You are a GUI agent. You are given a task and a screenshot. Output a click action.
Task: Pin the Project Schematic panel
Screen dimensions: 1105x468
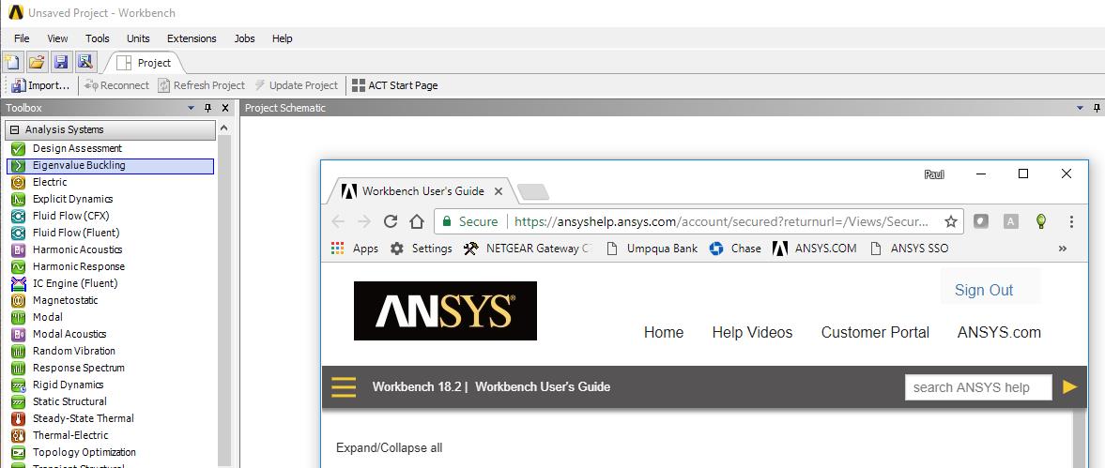point(1097,108)
